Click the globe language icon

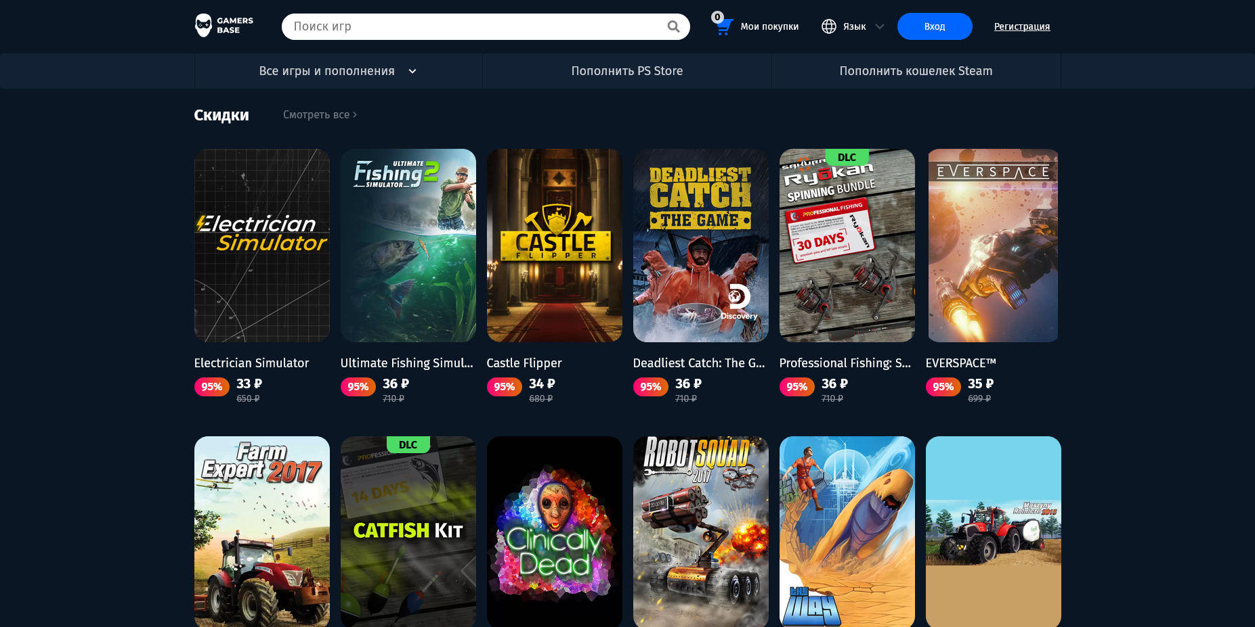829,26
